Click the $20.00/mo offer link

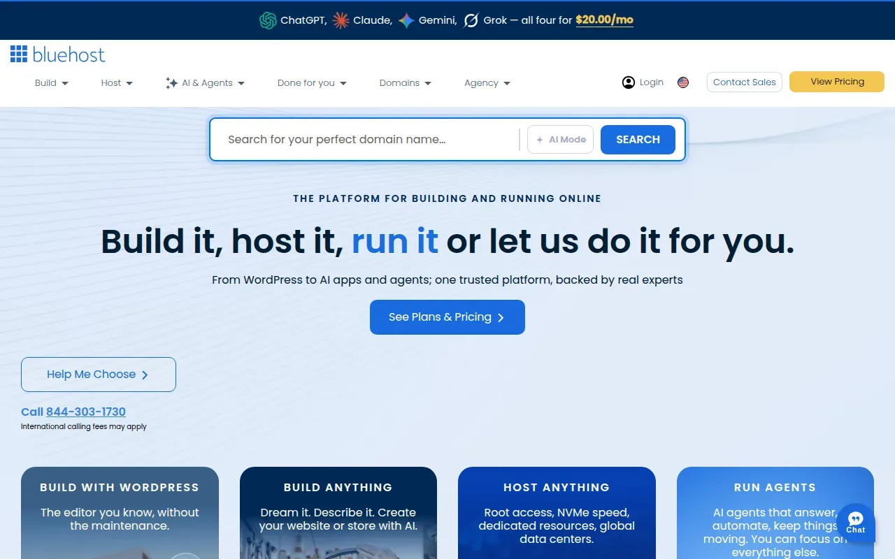click(604, 20)
